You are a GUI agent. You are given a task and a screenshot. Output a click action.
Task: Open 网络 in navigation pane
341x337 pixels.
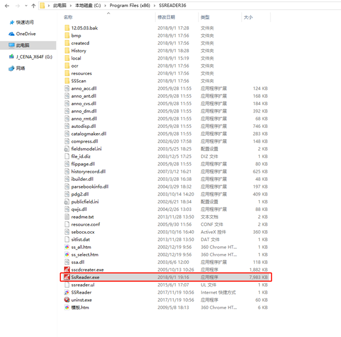[x=20, y=68]
